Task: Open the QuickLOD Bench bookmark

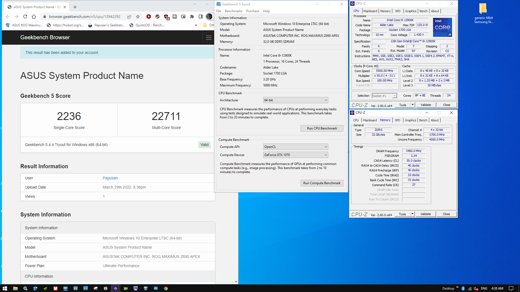Action: click(x=147, y=25)
